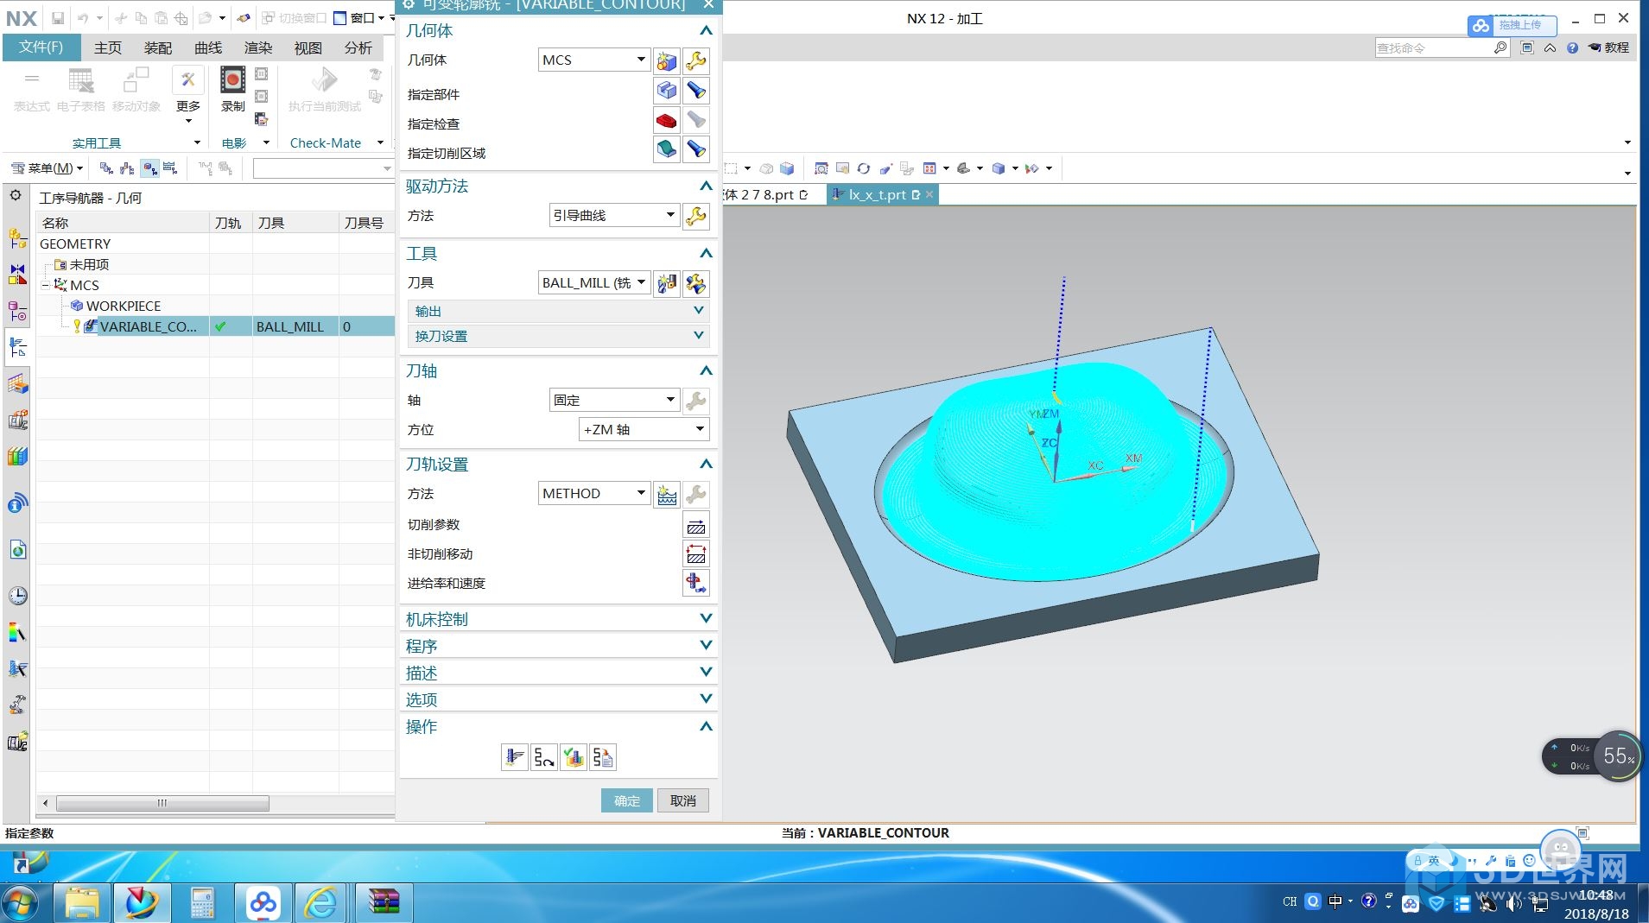Click the navigator horizontal scrollbar thumb
The width and height of the screenshot is (1649, 923).
[162, 803]
